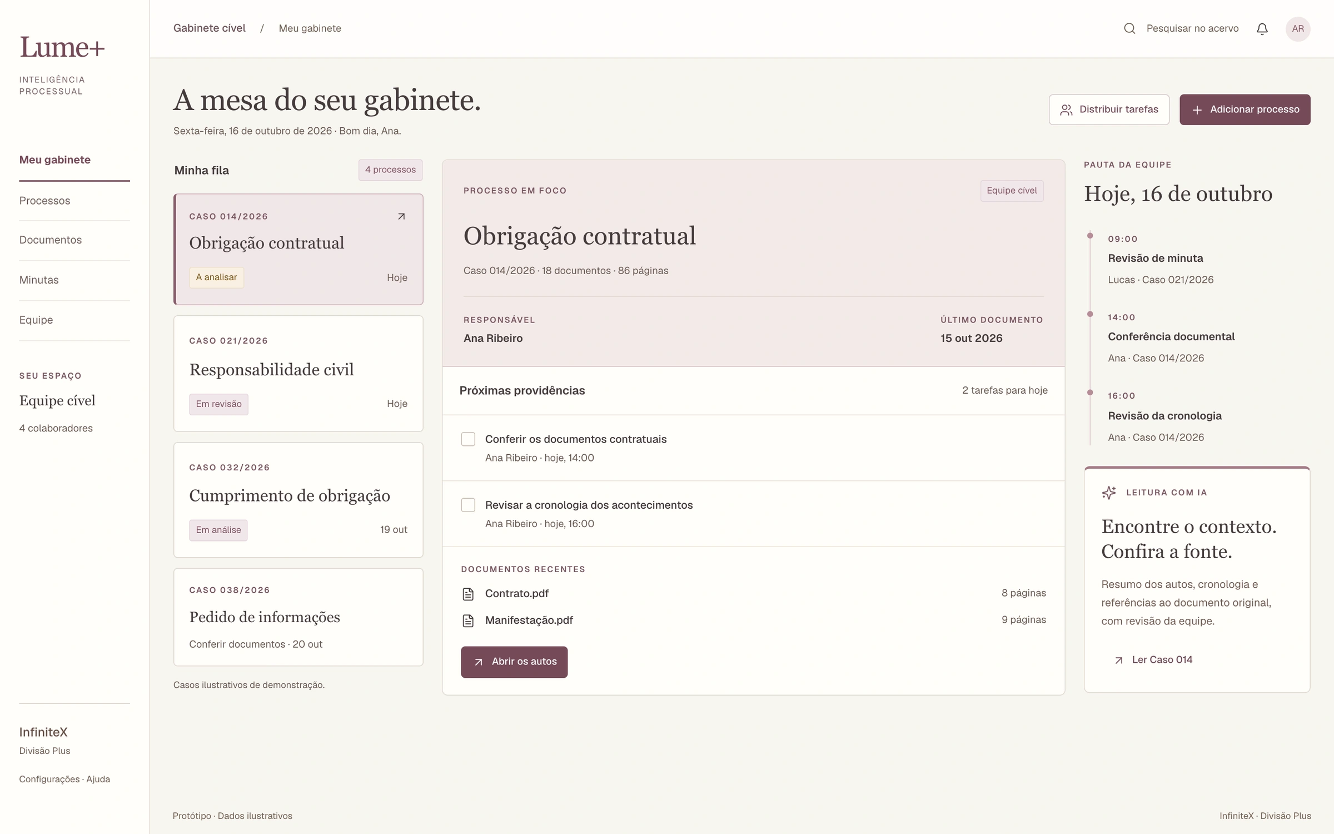Click the sparkle icon beside Leitura com IA
The width and height of the screenshot is (1334, 834).
click(x=1109, y=493)
